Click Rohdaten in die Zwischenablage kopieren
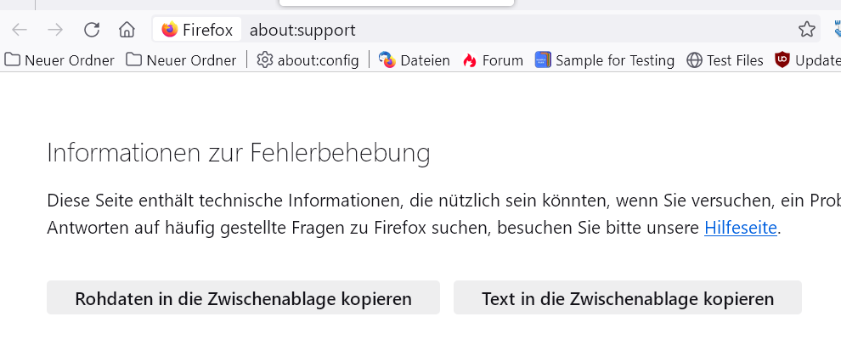Image resolution: width=841 pixels, height=362 pixels. point(243,298)
